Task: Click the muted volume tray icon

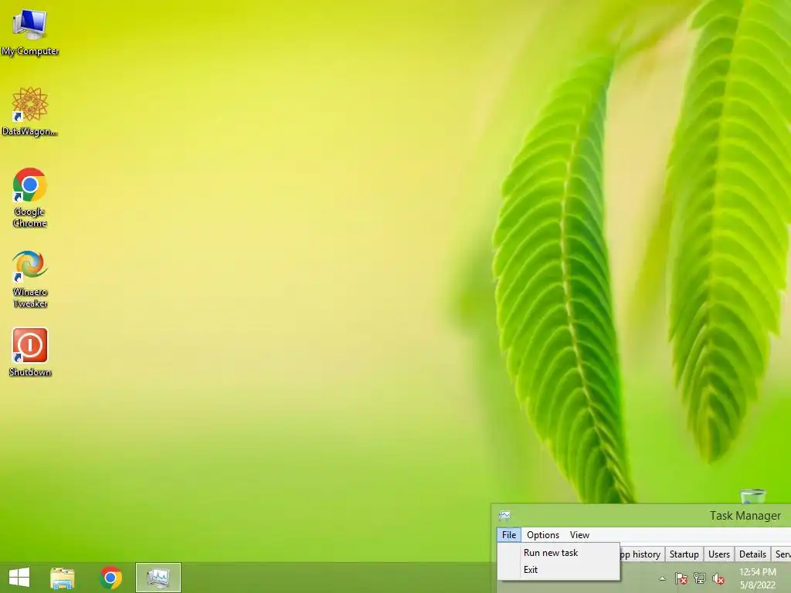Action: [x=718, y=578]
